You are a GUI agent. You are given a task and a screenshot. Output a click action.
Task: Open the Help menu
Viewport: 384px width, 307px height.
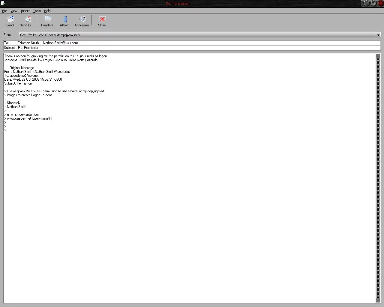click(47, 11)
